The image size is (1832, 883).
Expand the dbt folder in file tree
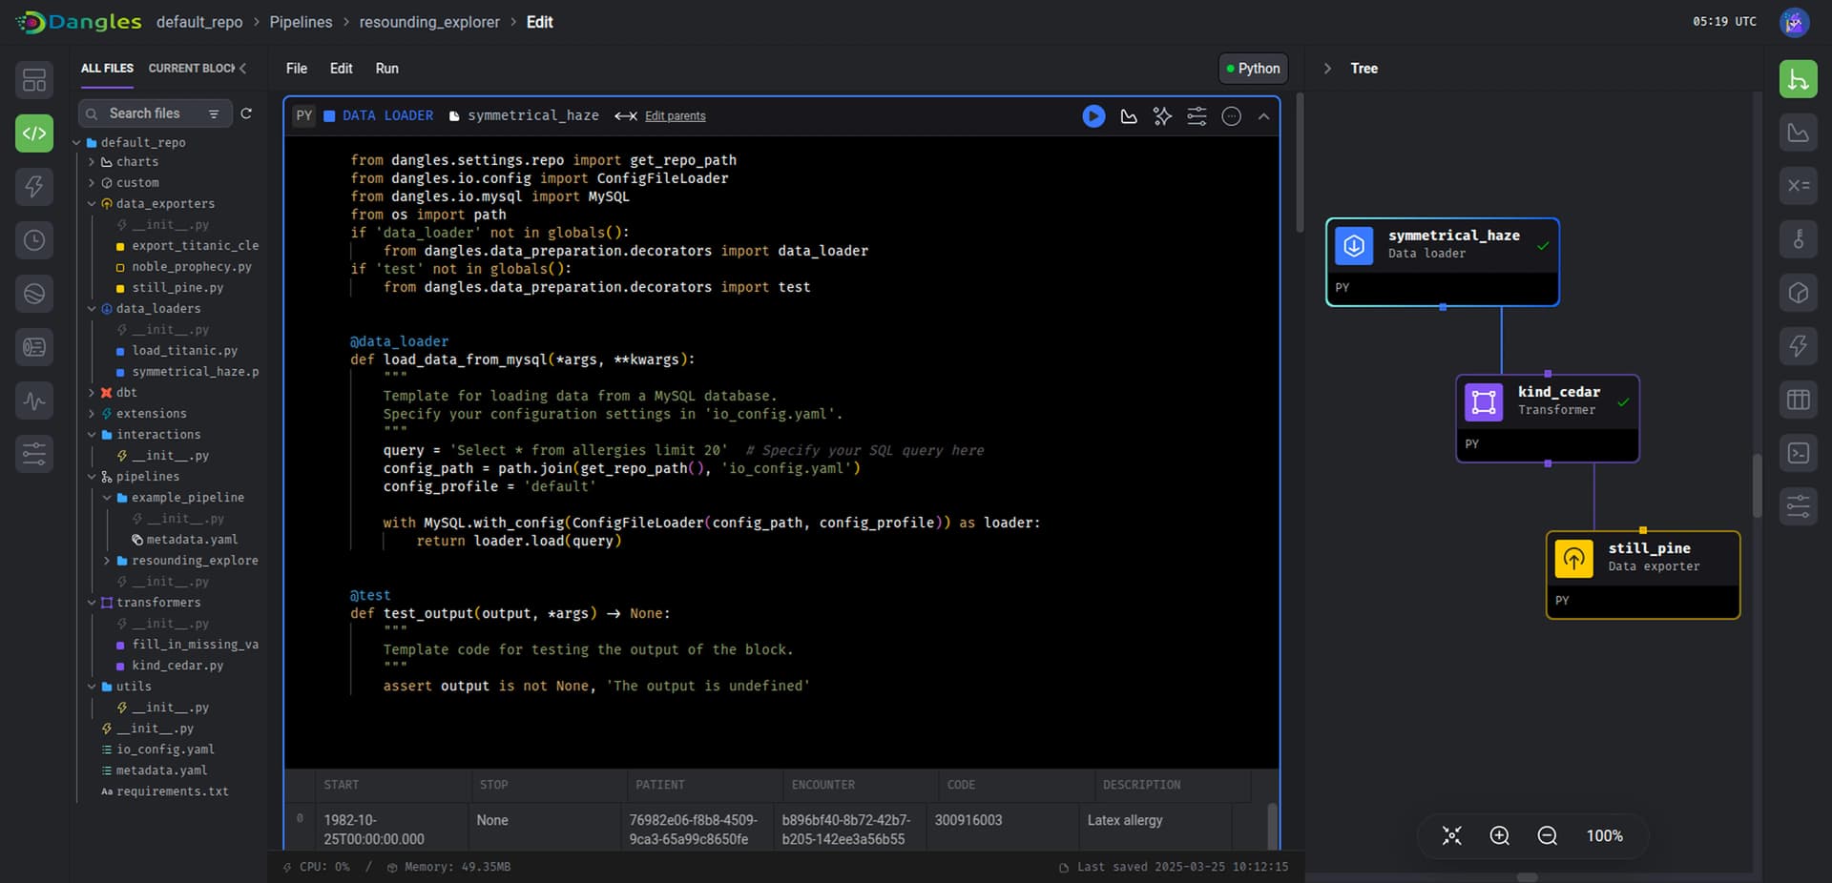[x=92, y=393]
